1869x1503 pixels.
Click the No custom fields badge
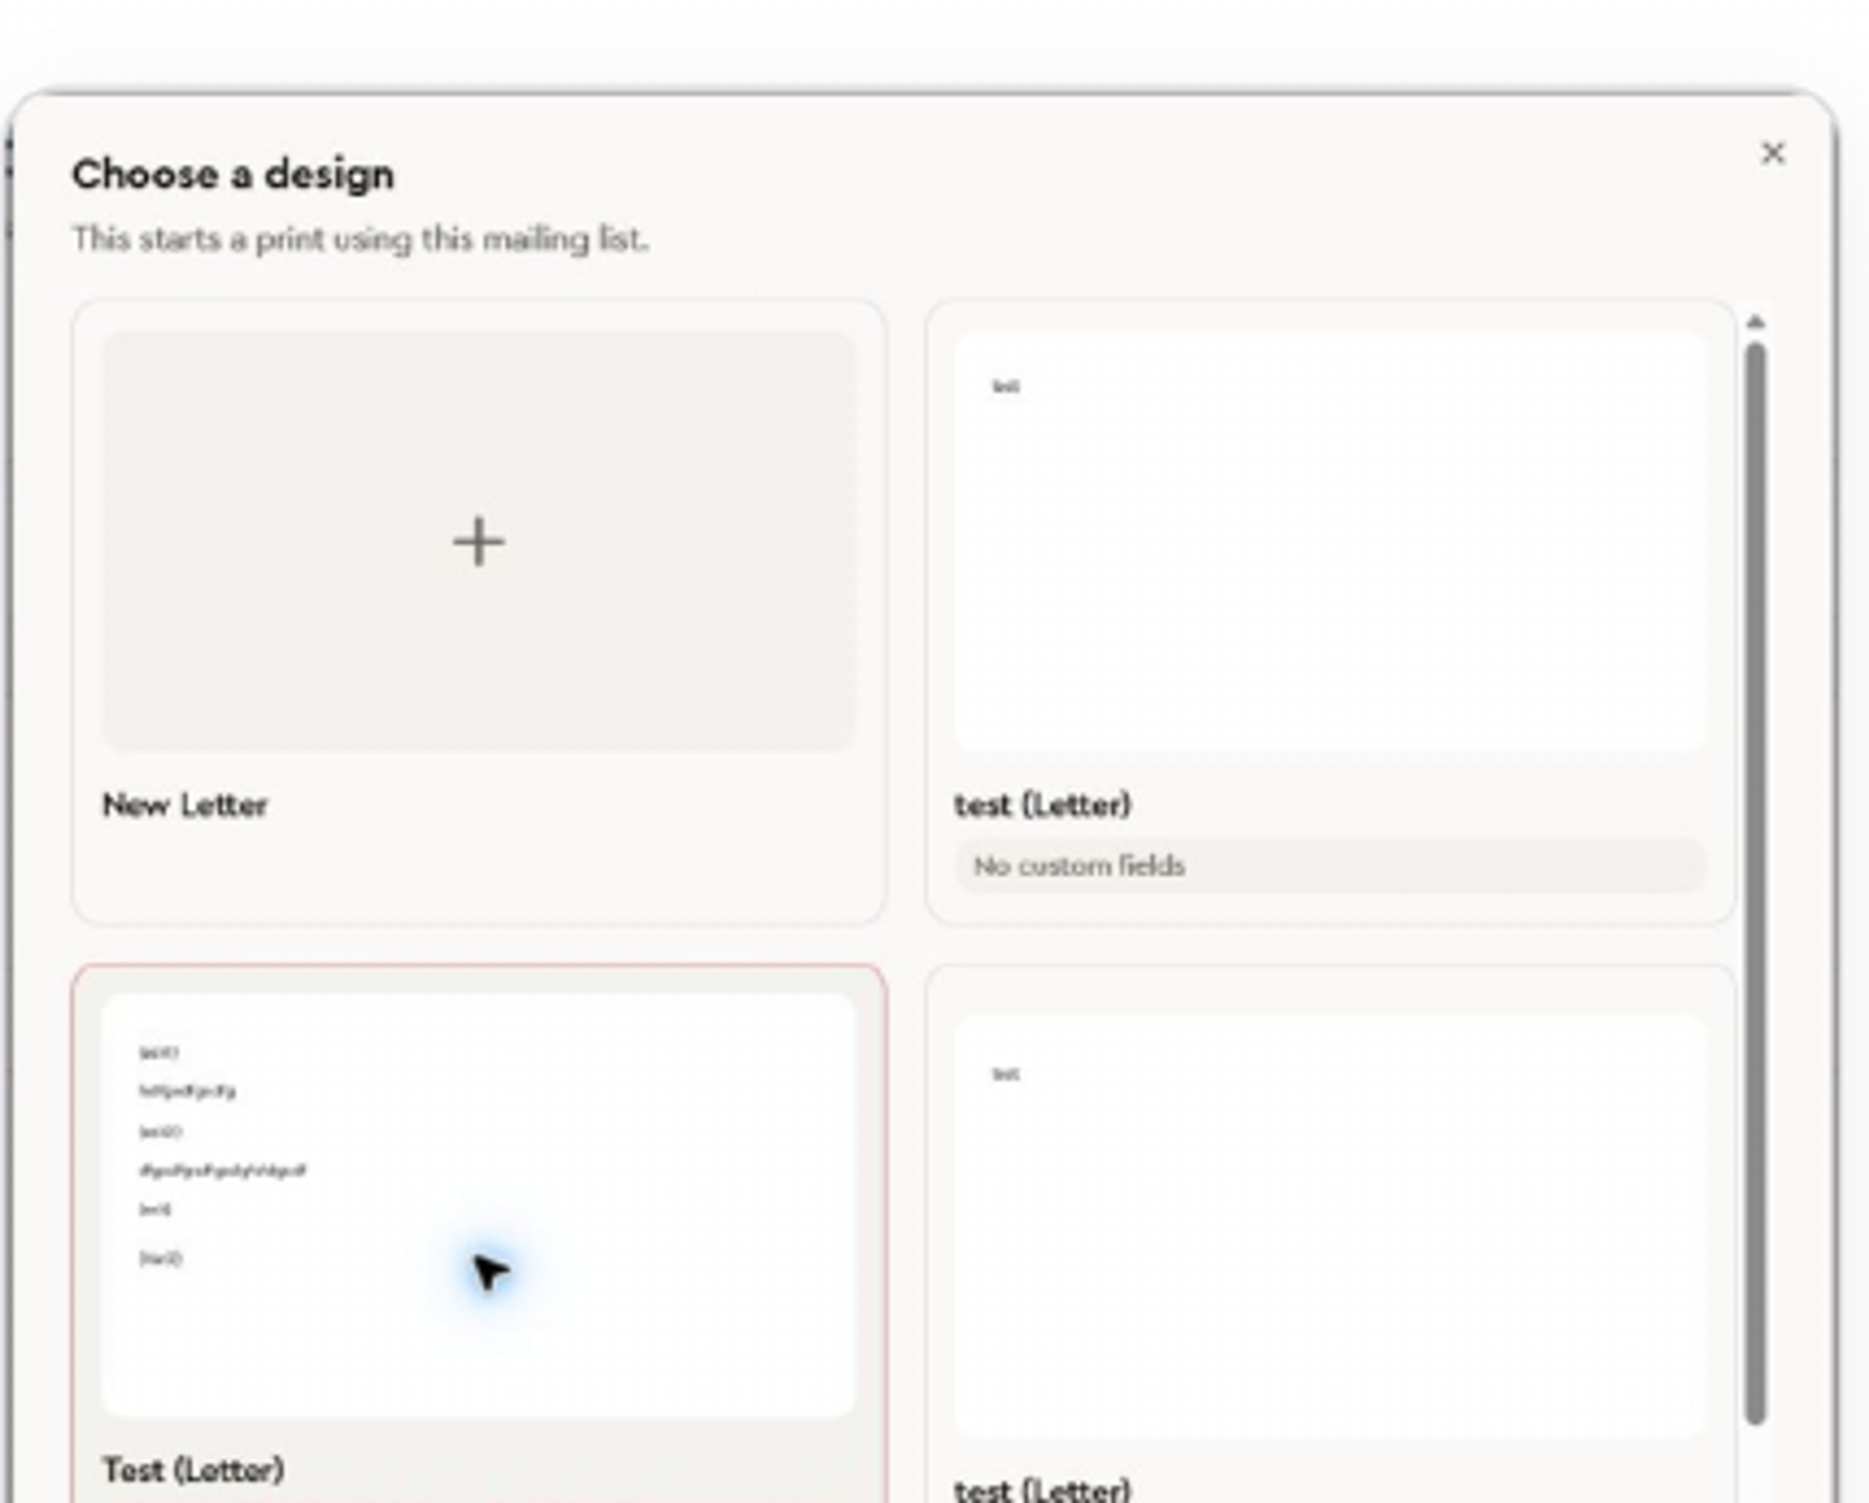click(x=1330, y=865)
